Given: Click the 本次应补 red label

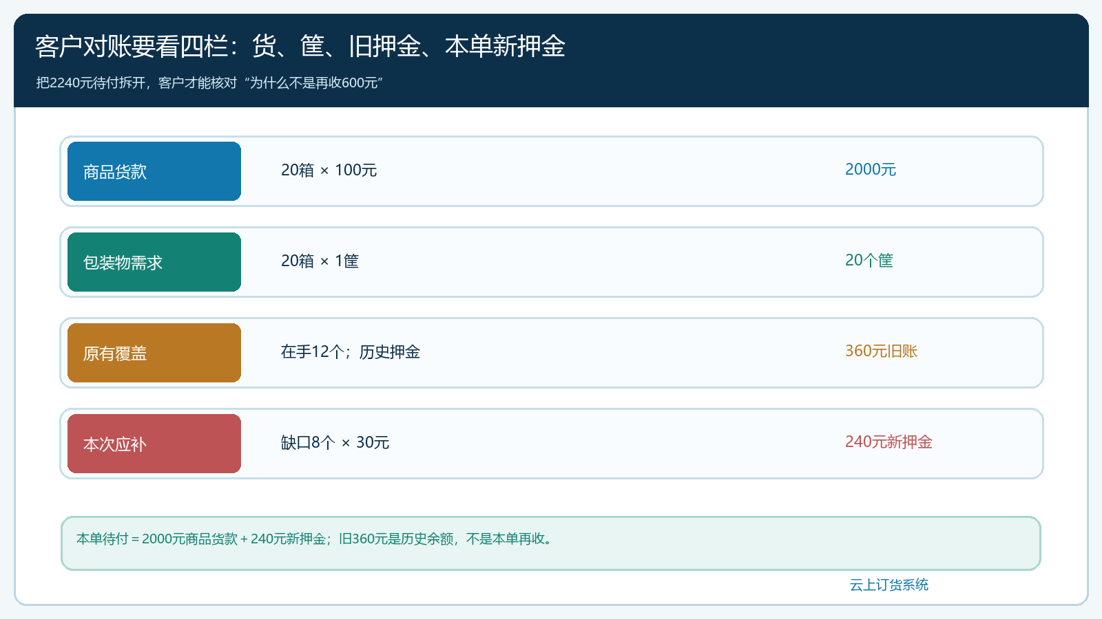Looking at the screenshot, I should click(154, 444).
